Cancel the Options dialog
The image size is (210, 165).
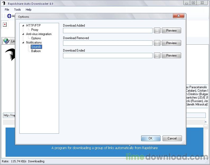point(172,138)
